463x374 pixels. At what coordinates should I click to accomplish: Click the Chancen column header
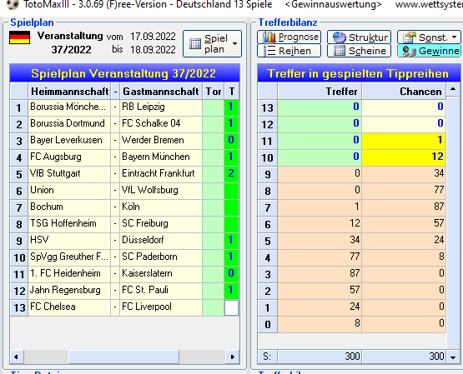[x=405, y=92]
